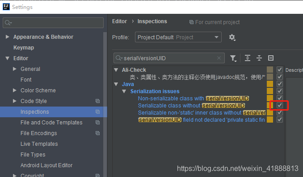The width and height of the screenshot is (303, 177).
Task: Click the settings search magnifier icon
Action: tap(8, 23)
